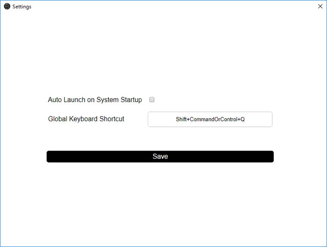The height and width of the screenshot is (247, 327).
Task: Apply changes with the Save button
Action: pos(160,156)
